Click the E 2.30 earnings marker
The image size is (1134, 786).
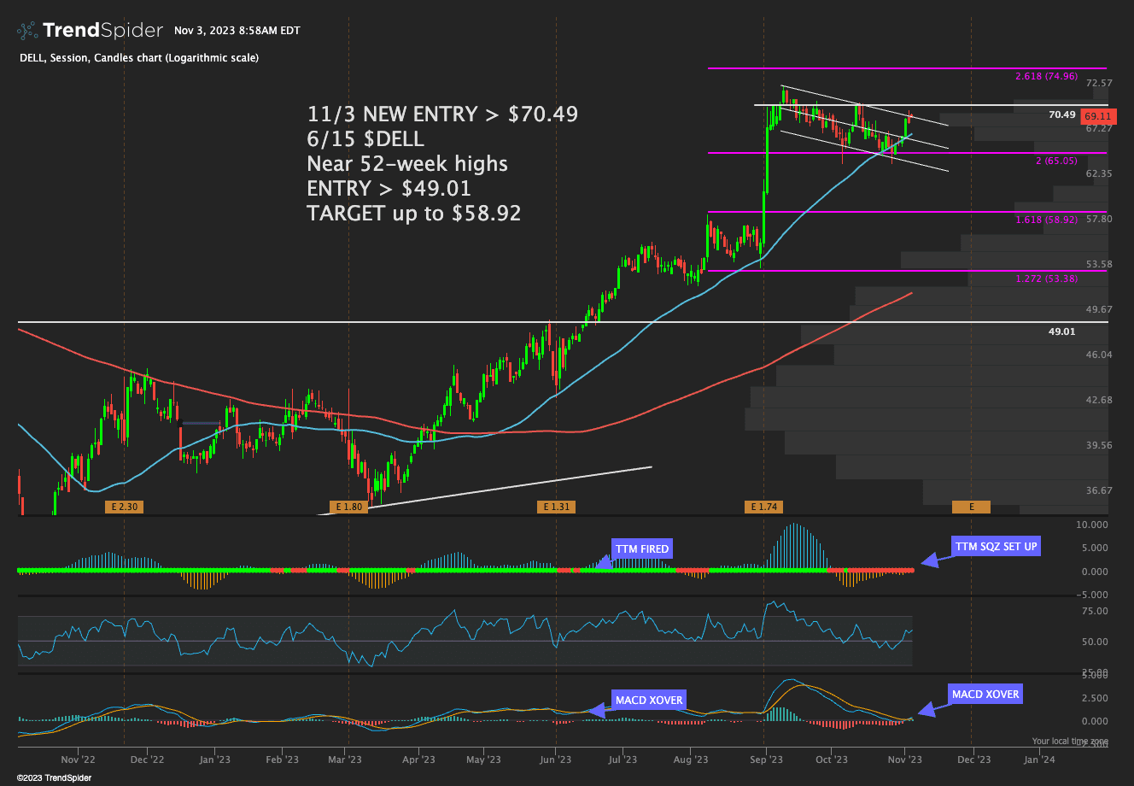(x=122, y=507)
